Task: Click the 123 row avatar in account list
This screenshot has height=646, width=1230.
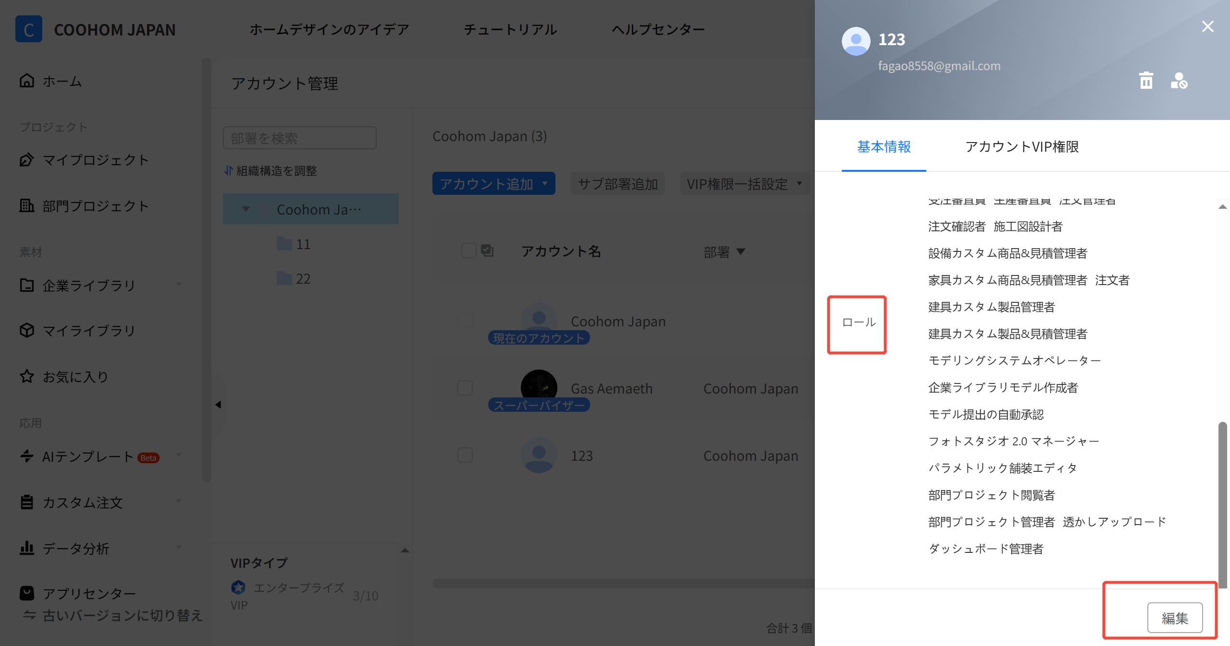Action: [539, 455]
